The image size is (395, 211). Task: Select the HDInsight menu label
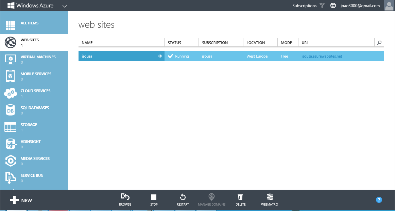[31, 142]
